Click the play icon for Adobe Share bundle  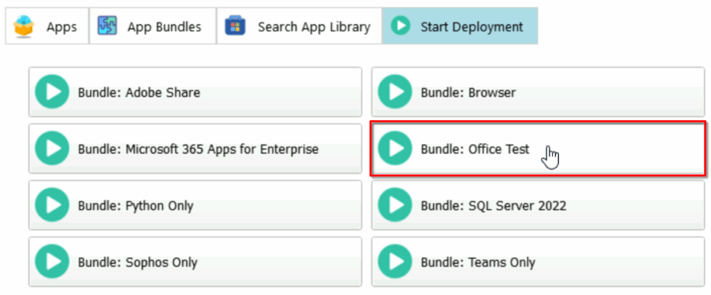(x=52, y=92)
